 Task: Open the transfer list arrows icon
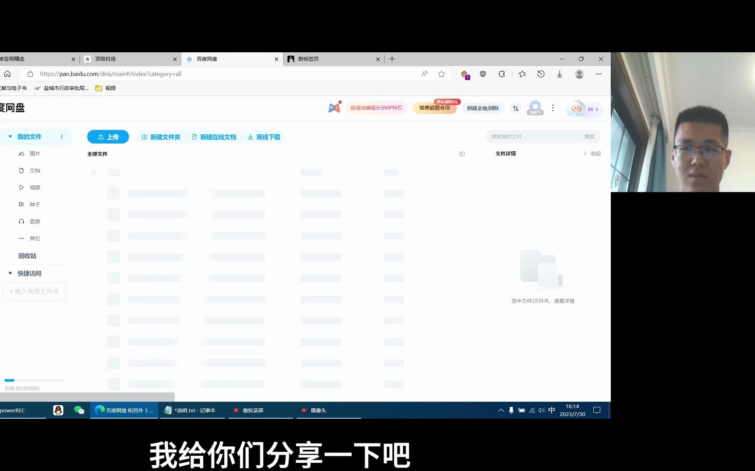click(x=516, y=108)
